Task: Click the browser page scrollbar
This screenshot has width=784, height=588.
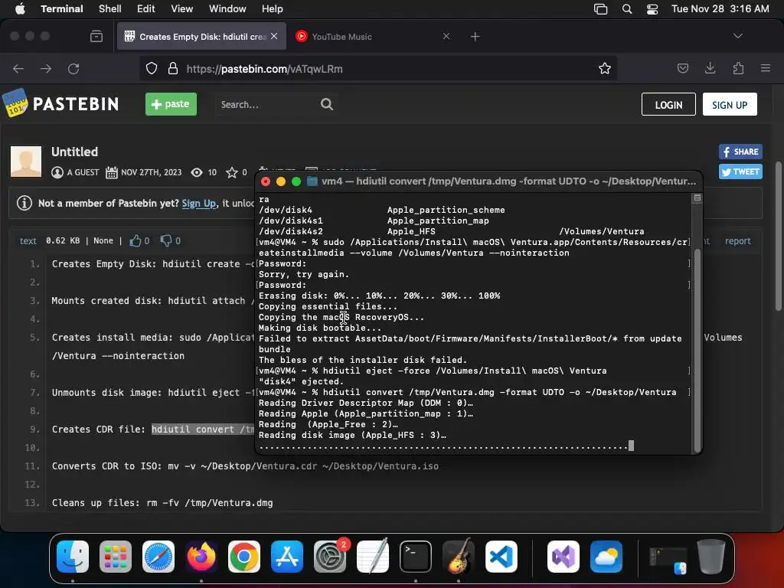Action: 778,236
